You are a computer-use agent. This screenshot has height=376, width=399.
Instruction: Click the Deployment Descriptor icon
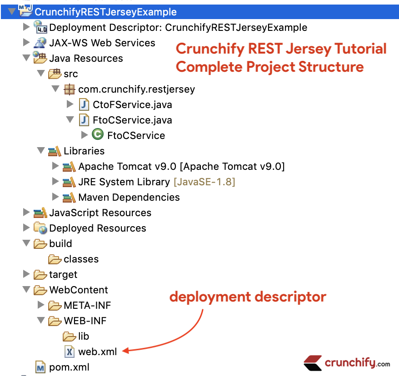coord(40,27)
